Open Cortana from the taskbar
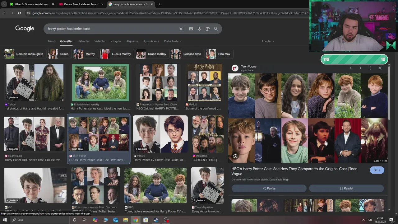The height and width of the screenshot is (224, 398). click(74, 220)
